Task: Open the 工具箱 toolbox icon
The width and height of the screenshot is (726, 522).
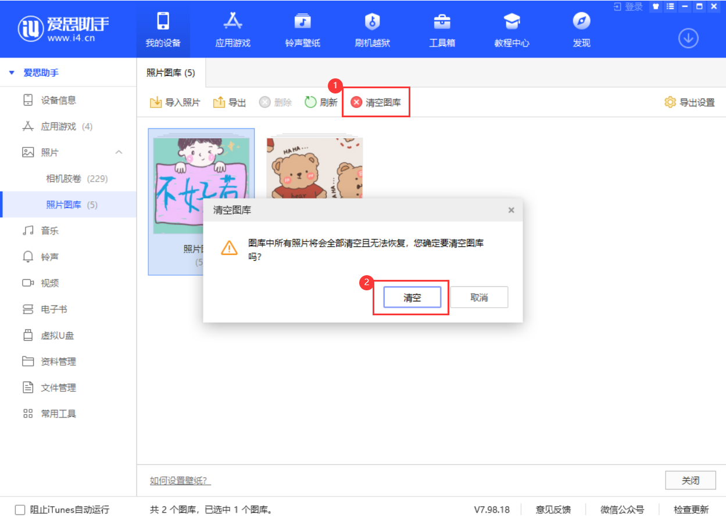Action: pyautogui.click(x=442, y=29)
